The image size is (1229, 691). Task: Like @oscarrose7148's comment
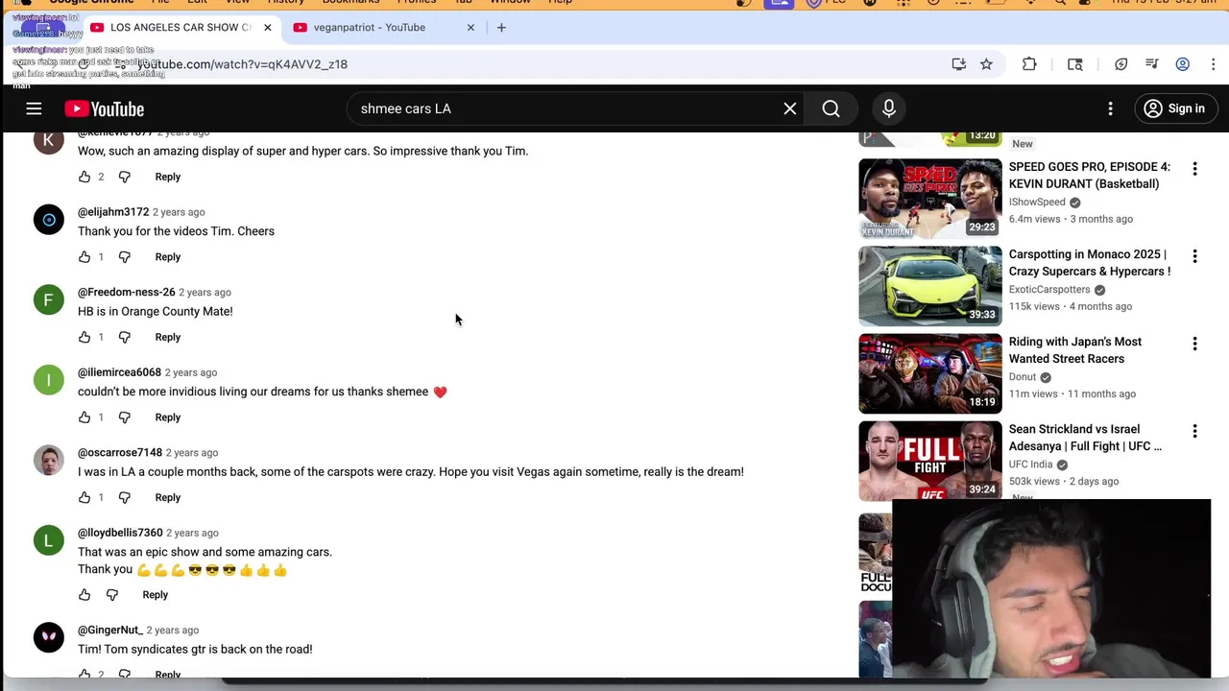point(84,497)
